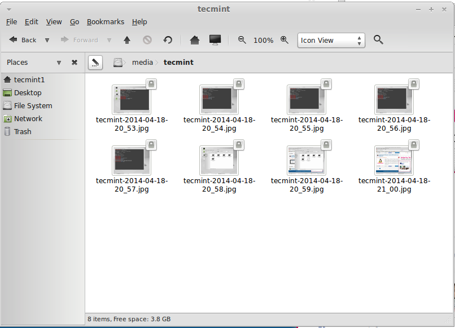Select thumbnail of tecmint-2014-04-18-20_53.jpg
This screenshot has height=328, width=455.
[132, 99]
